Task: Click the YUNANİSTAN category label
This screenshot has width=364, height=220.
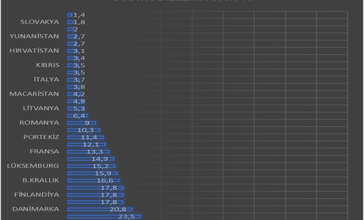Action: (34, 36)
